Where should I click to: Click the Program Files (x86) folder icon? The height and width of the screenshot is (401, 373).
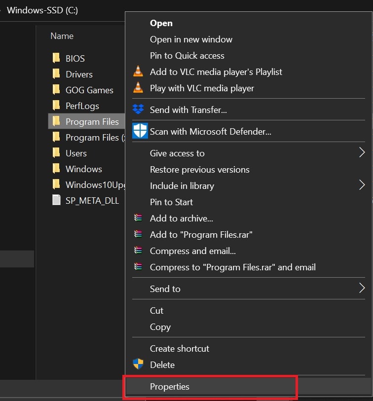click(56, 137)
